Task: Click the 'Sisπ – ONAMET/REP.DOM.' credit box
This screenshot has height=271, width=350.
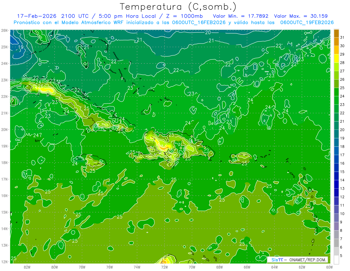Action: click(x=297, y=260)
